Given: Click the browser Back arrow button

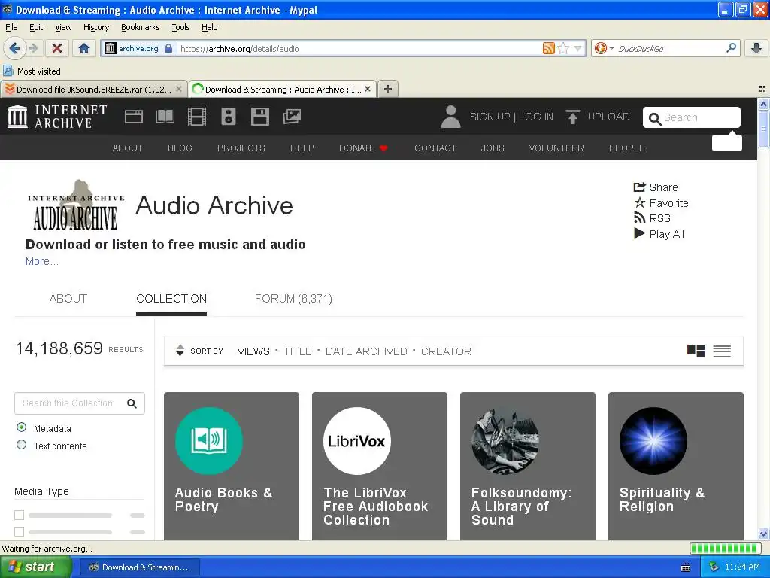Looking at the screenshot, I should pyautogui.click(x=15, y=48).
